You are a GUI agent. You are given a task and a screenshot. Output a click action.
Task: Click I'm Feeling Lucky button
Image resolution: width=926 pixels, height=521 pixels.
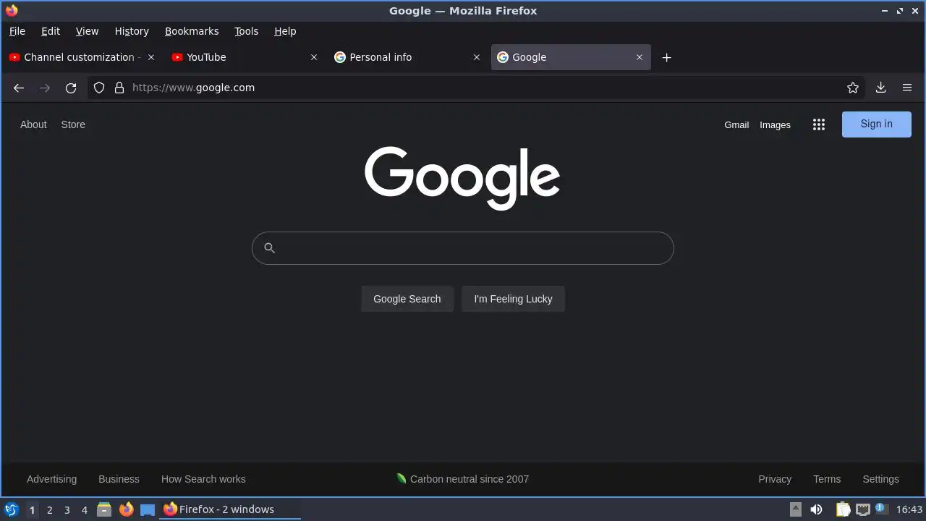click(x=513, y=299)
